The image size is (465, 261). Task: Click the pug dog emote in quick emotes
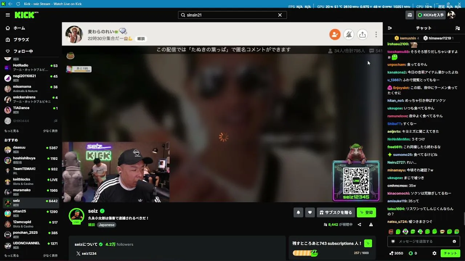coord(442,232)
